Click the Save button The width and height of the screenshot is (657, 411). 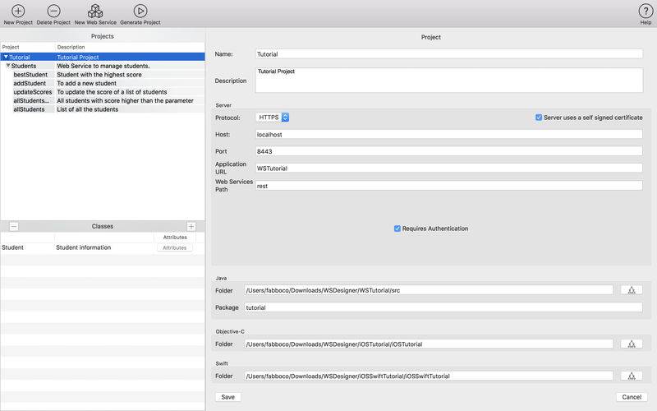click(228, 397)
